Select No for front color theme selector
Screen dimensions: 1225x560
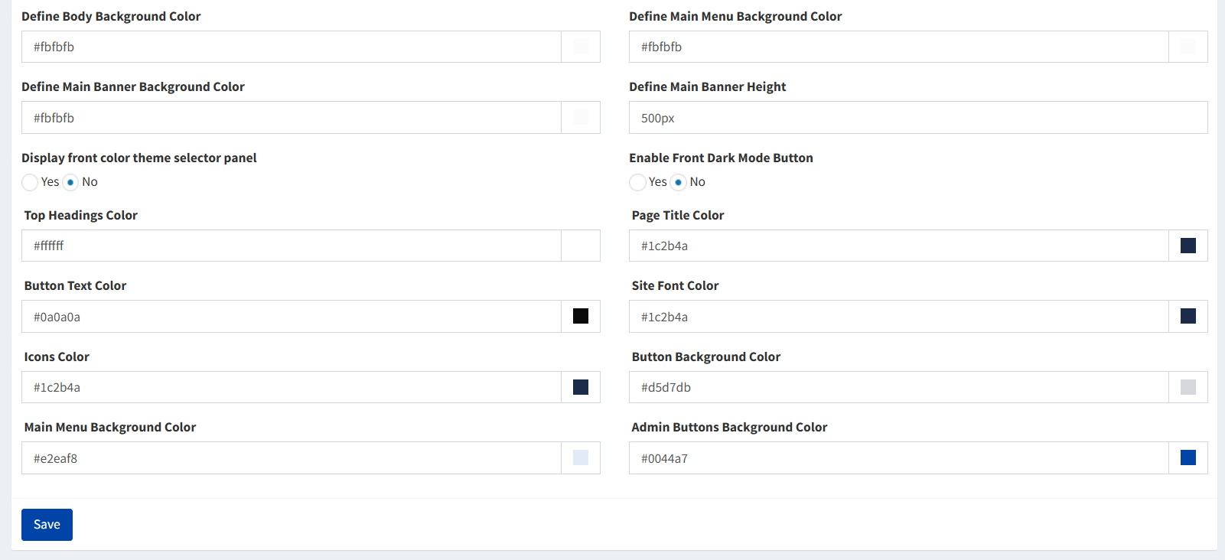[70, 182]
